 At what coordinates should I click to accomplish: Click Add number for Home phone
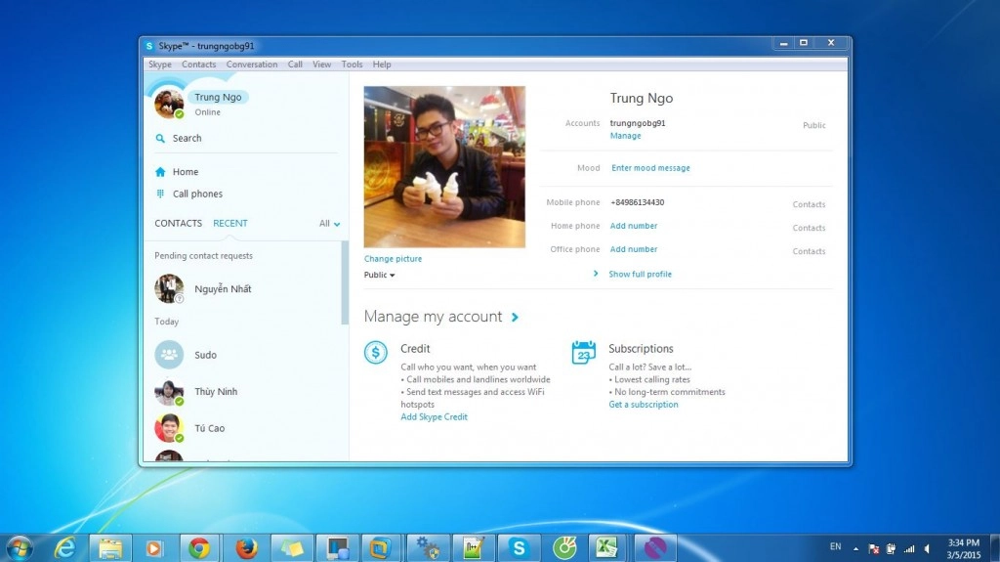pos(633,226)
